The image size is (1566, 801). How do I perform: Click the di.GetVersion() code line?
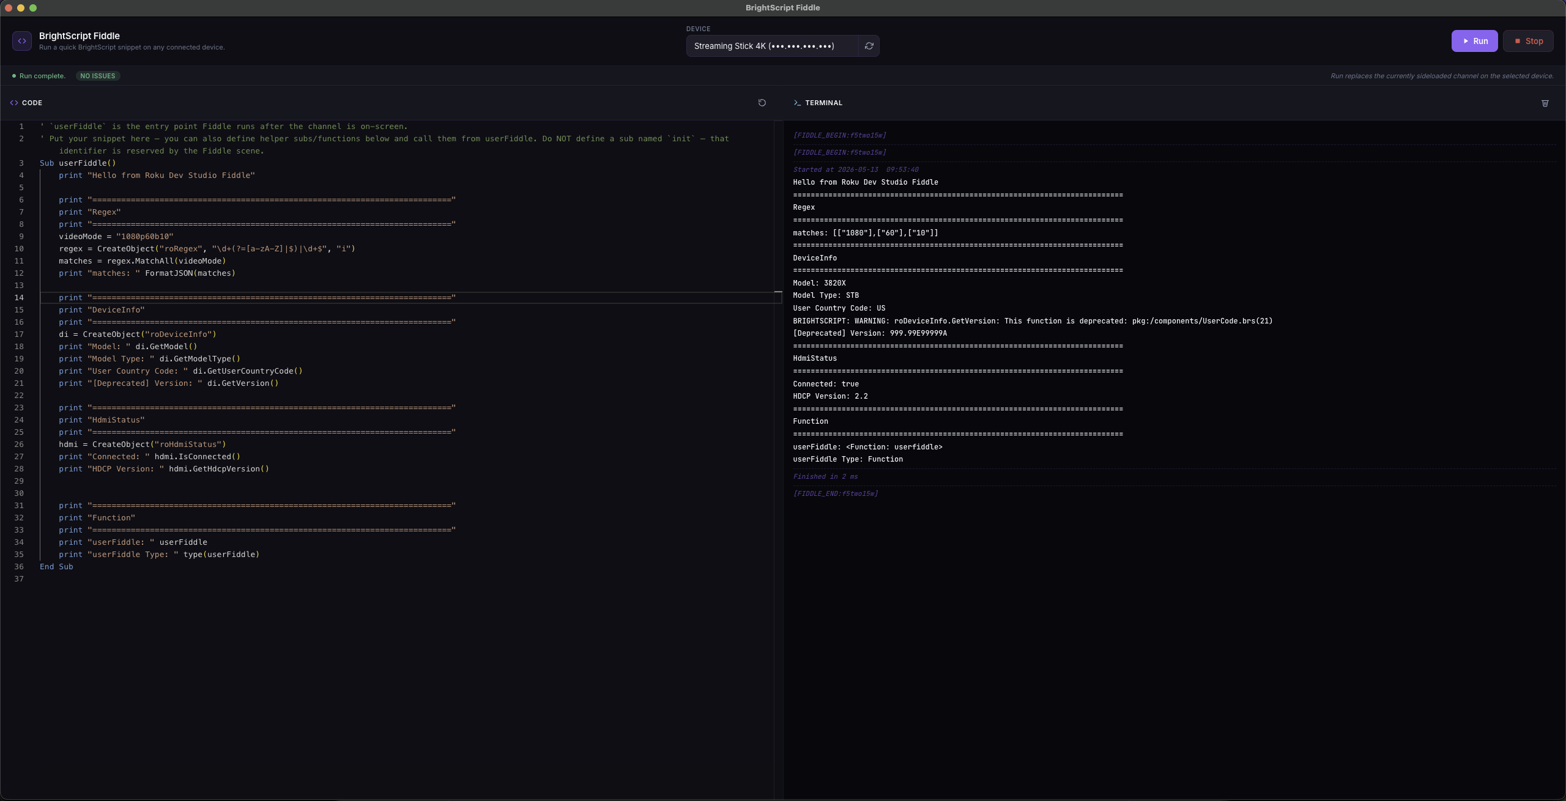pos(169,383)
